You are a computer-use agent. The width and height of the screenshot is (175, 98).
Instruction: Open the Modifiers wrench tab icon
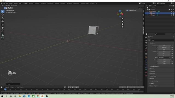[146, 60]
